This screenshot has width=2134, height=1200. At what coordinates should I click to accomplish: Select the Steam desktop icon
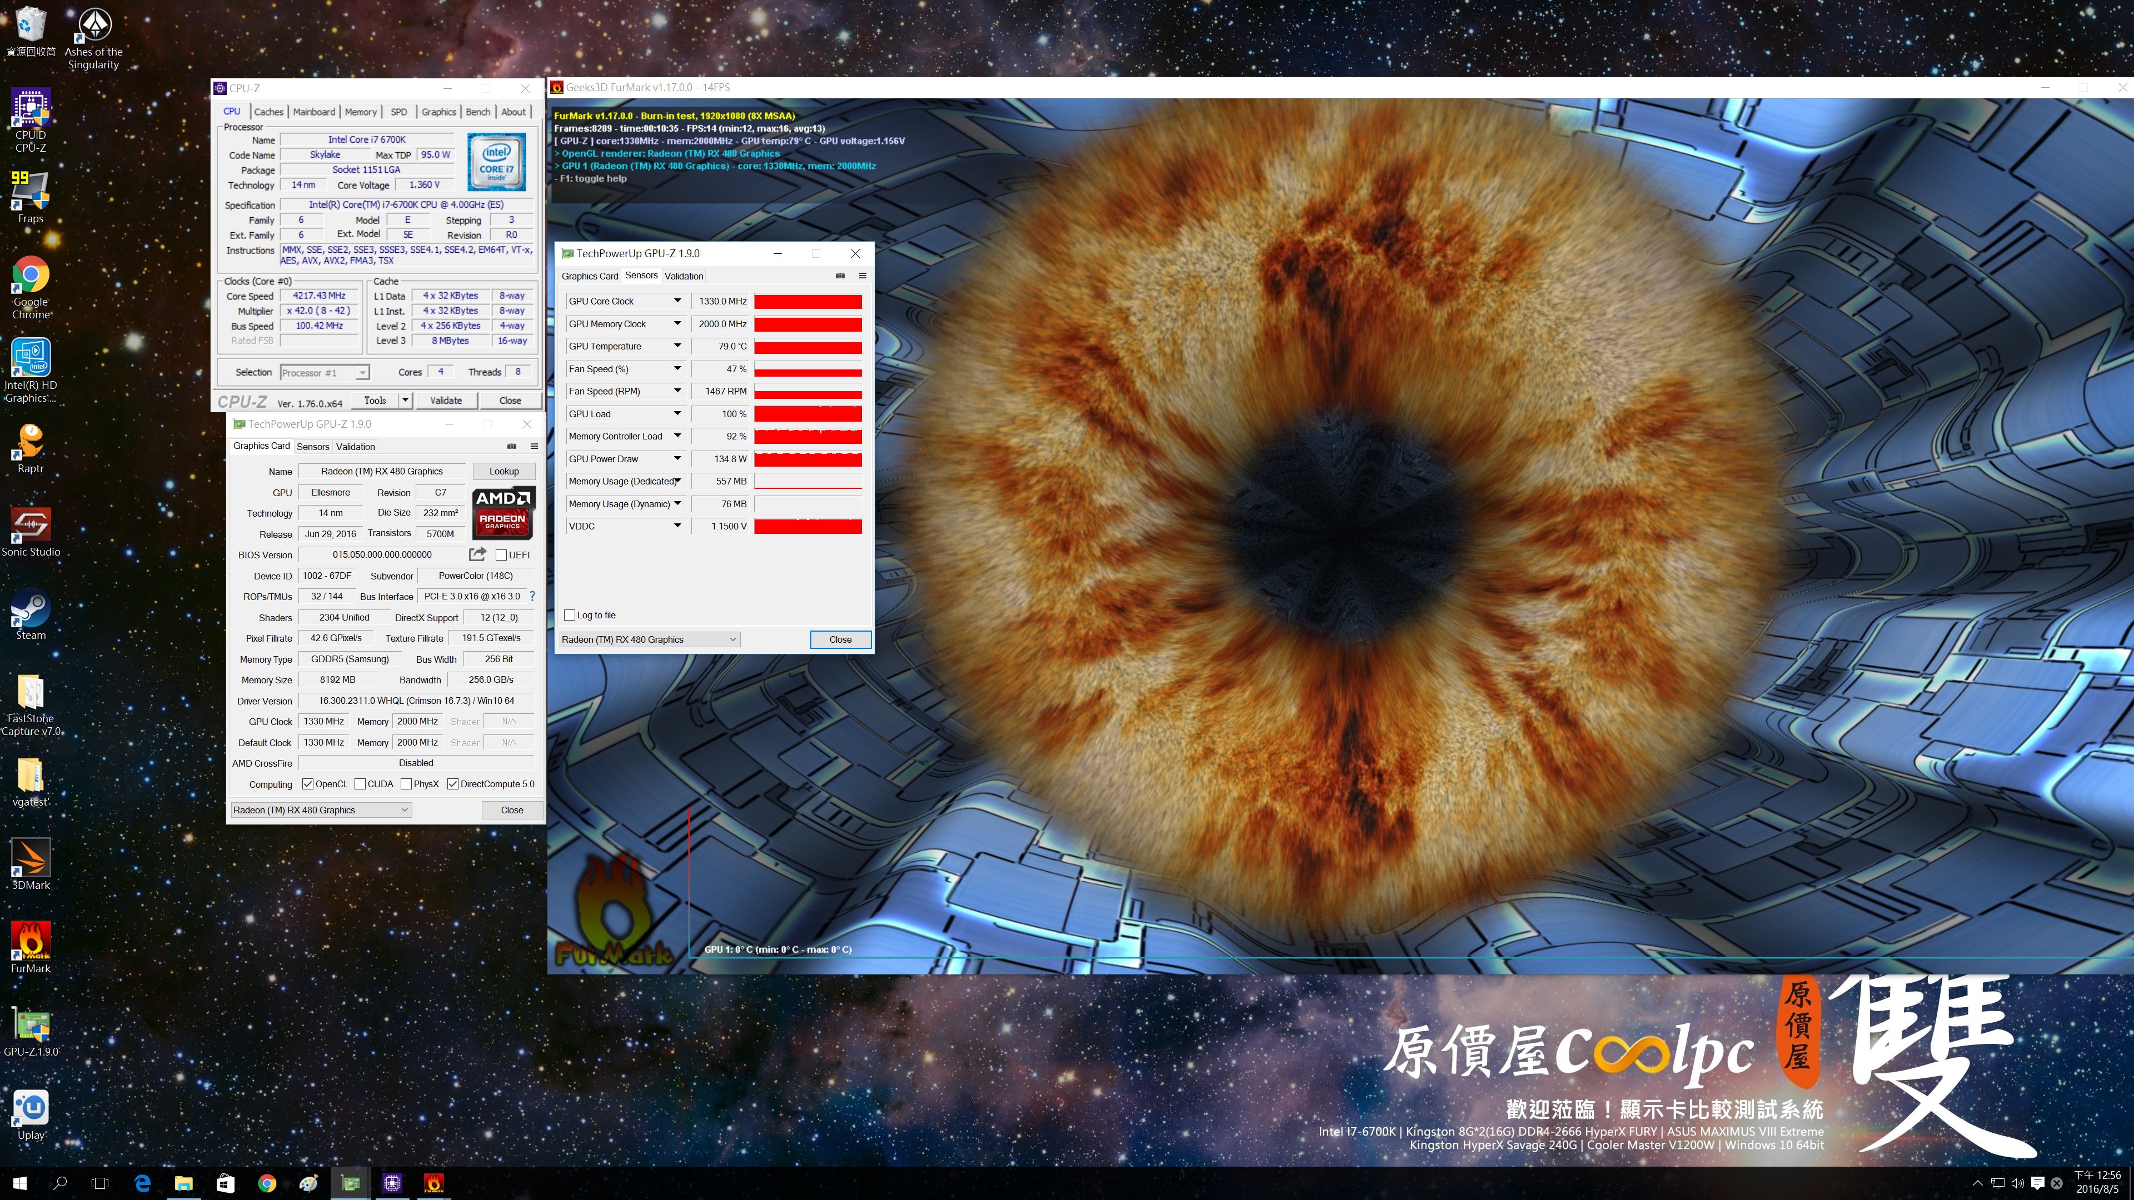(x=31, y=616)
